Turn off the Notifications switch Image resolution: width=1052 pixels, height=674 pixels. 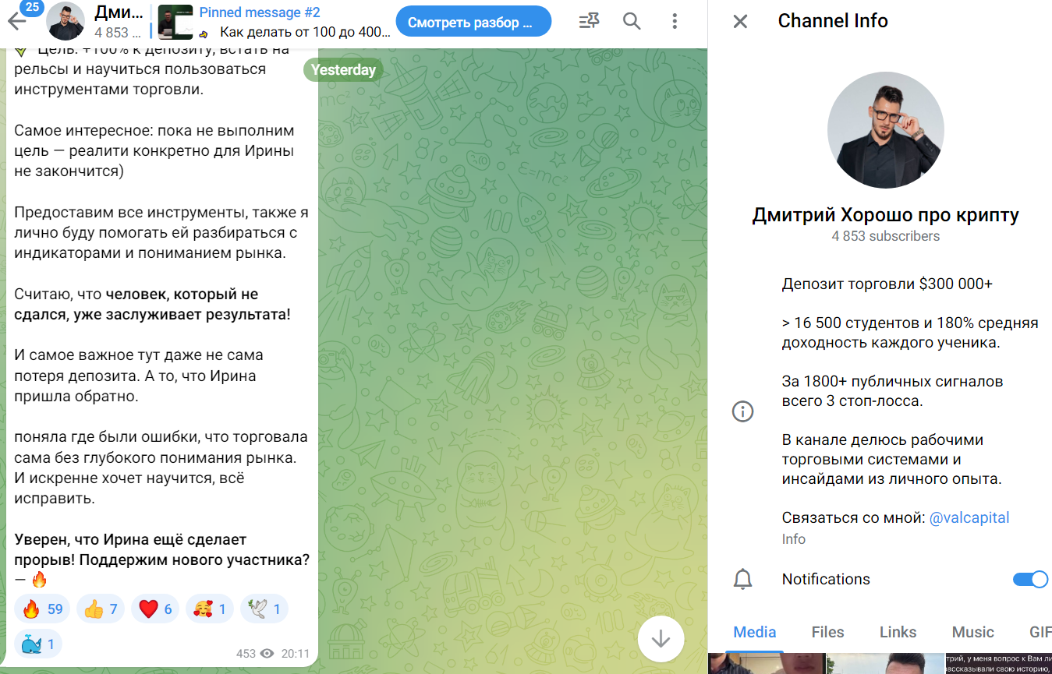(x=1029, y=579)
